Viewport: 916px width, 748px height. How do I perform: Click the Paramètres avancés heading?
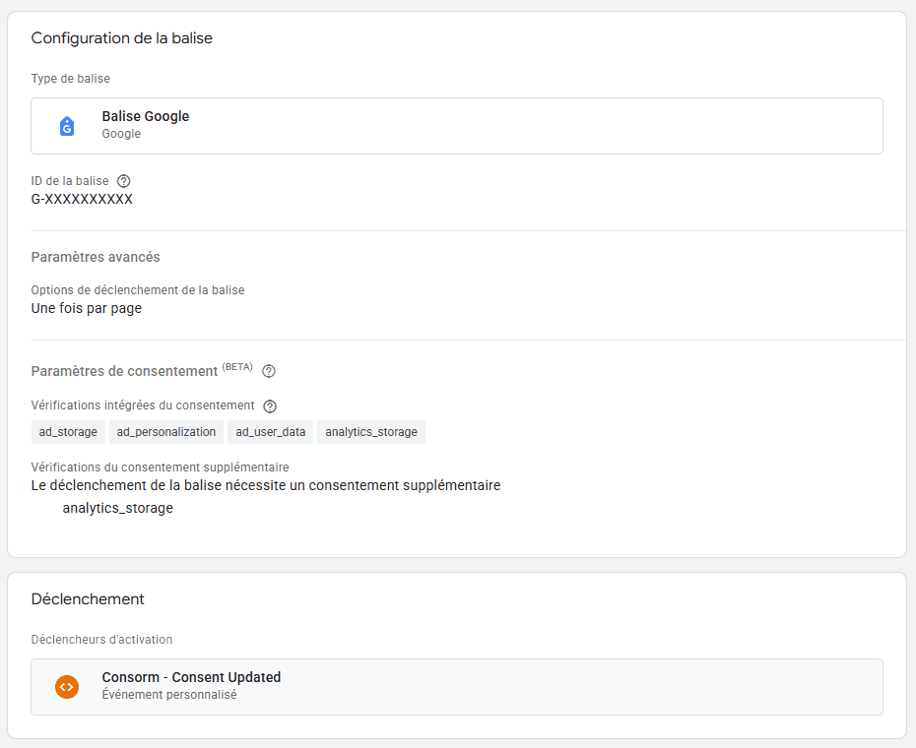tap(96, 257)
